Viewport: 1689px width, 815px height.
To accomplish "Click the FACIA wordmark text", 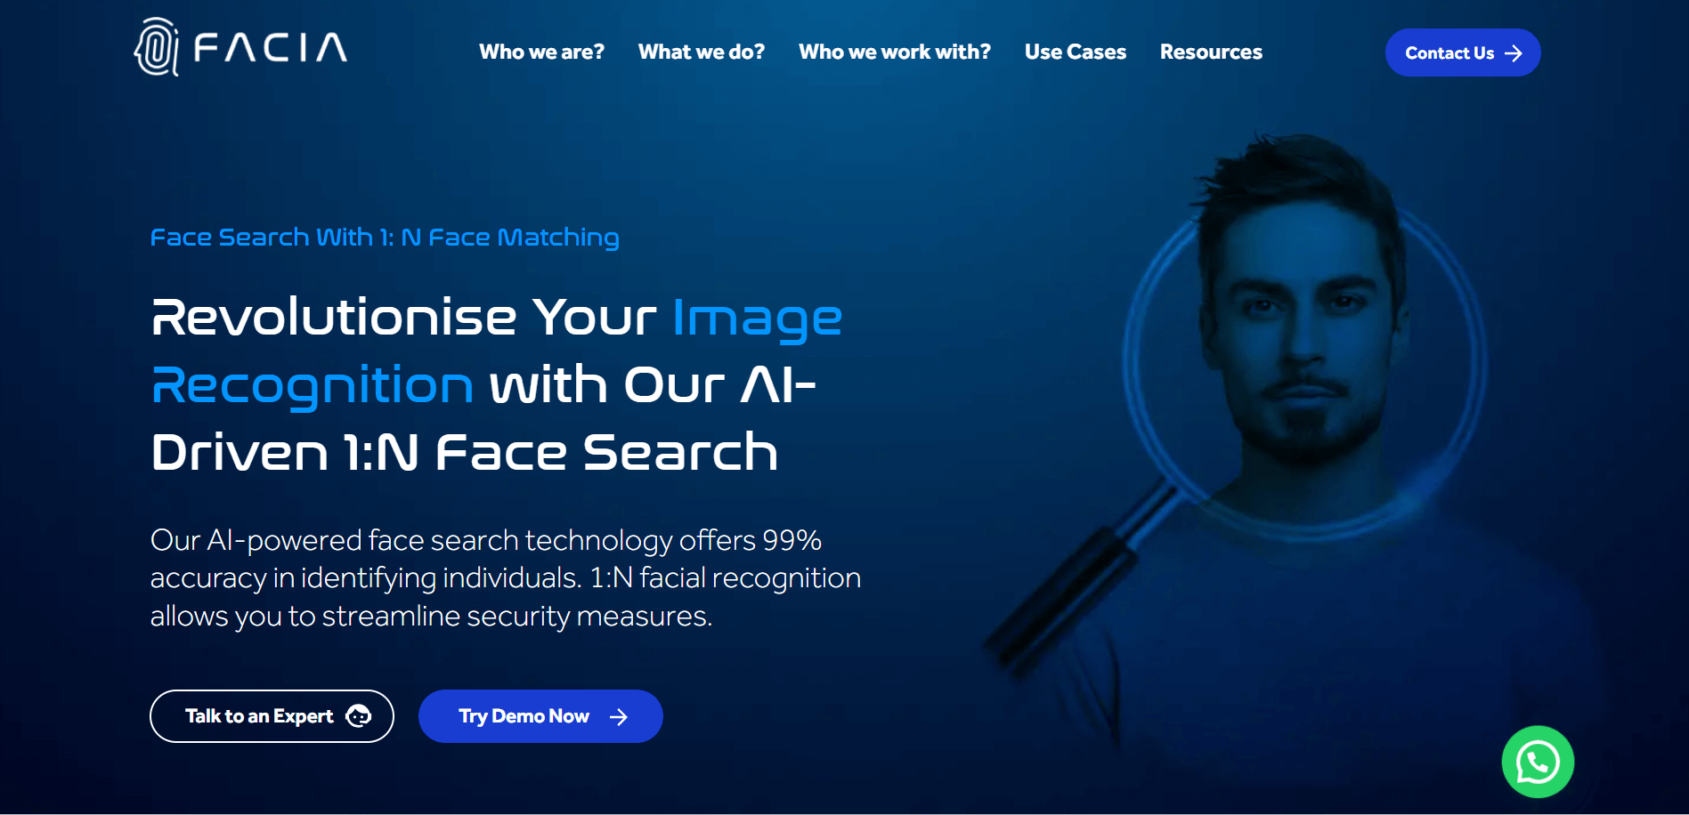I will pos(271,48).
